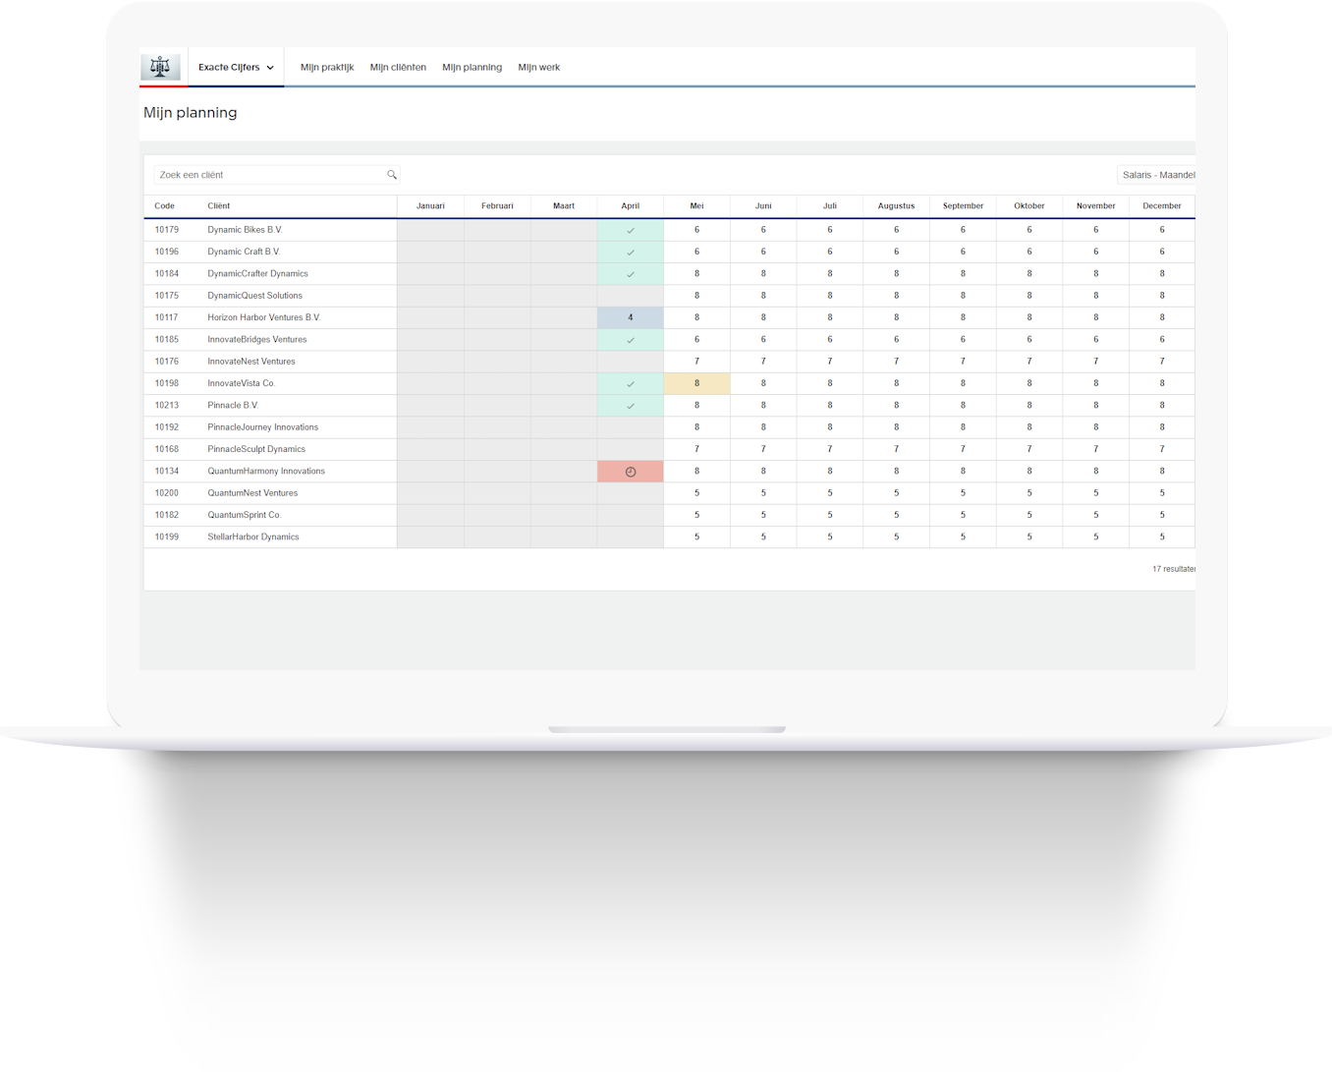Switch to Mijn planning menu item

tap(472, 68)
